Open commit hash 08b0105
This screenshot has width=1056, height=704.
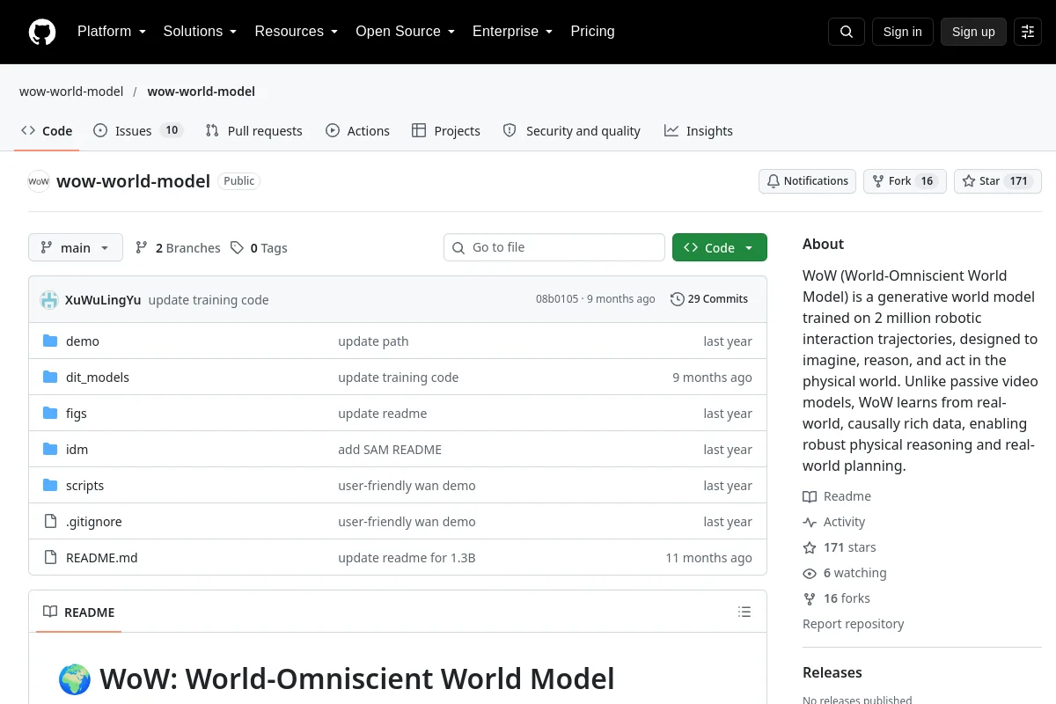click(557, 299)
